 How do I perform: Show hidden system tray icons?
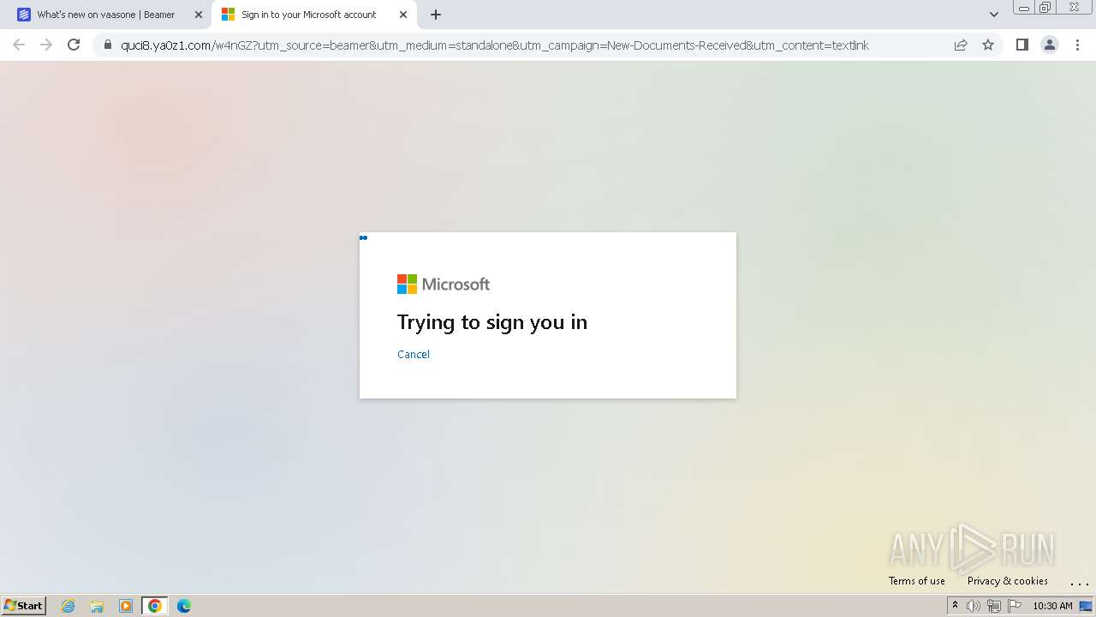pyautogui.click(x=955, y=605)
